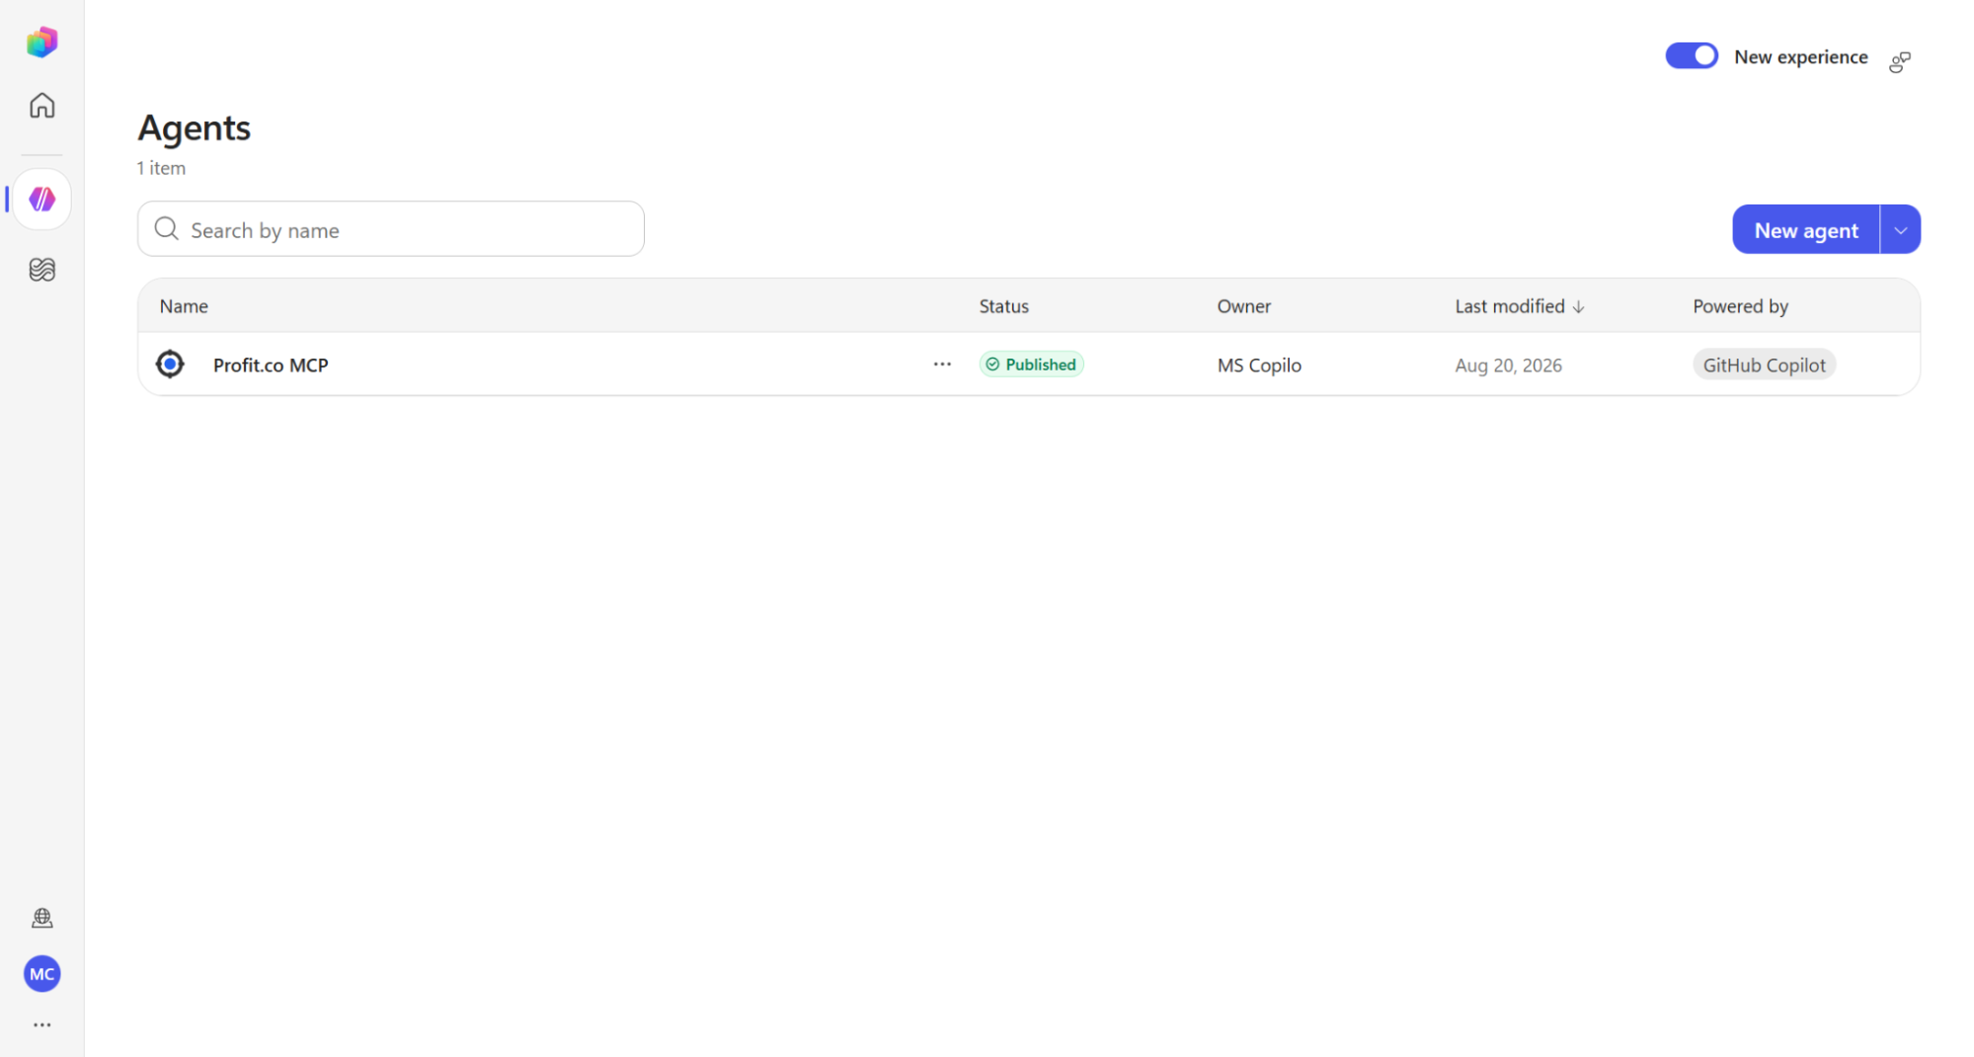Screen dimensions: 1974x1057
Task: Disable the New experience toggle
Action: [1692, 56]
